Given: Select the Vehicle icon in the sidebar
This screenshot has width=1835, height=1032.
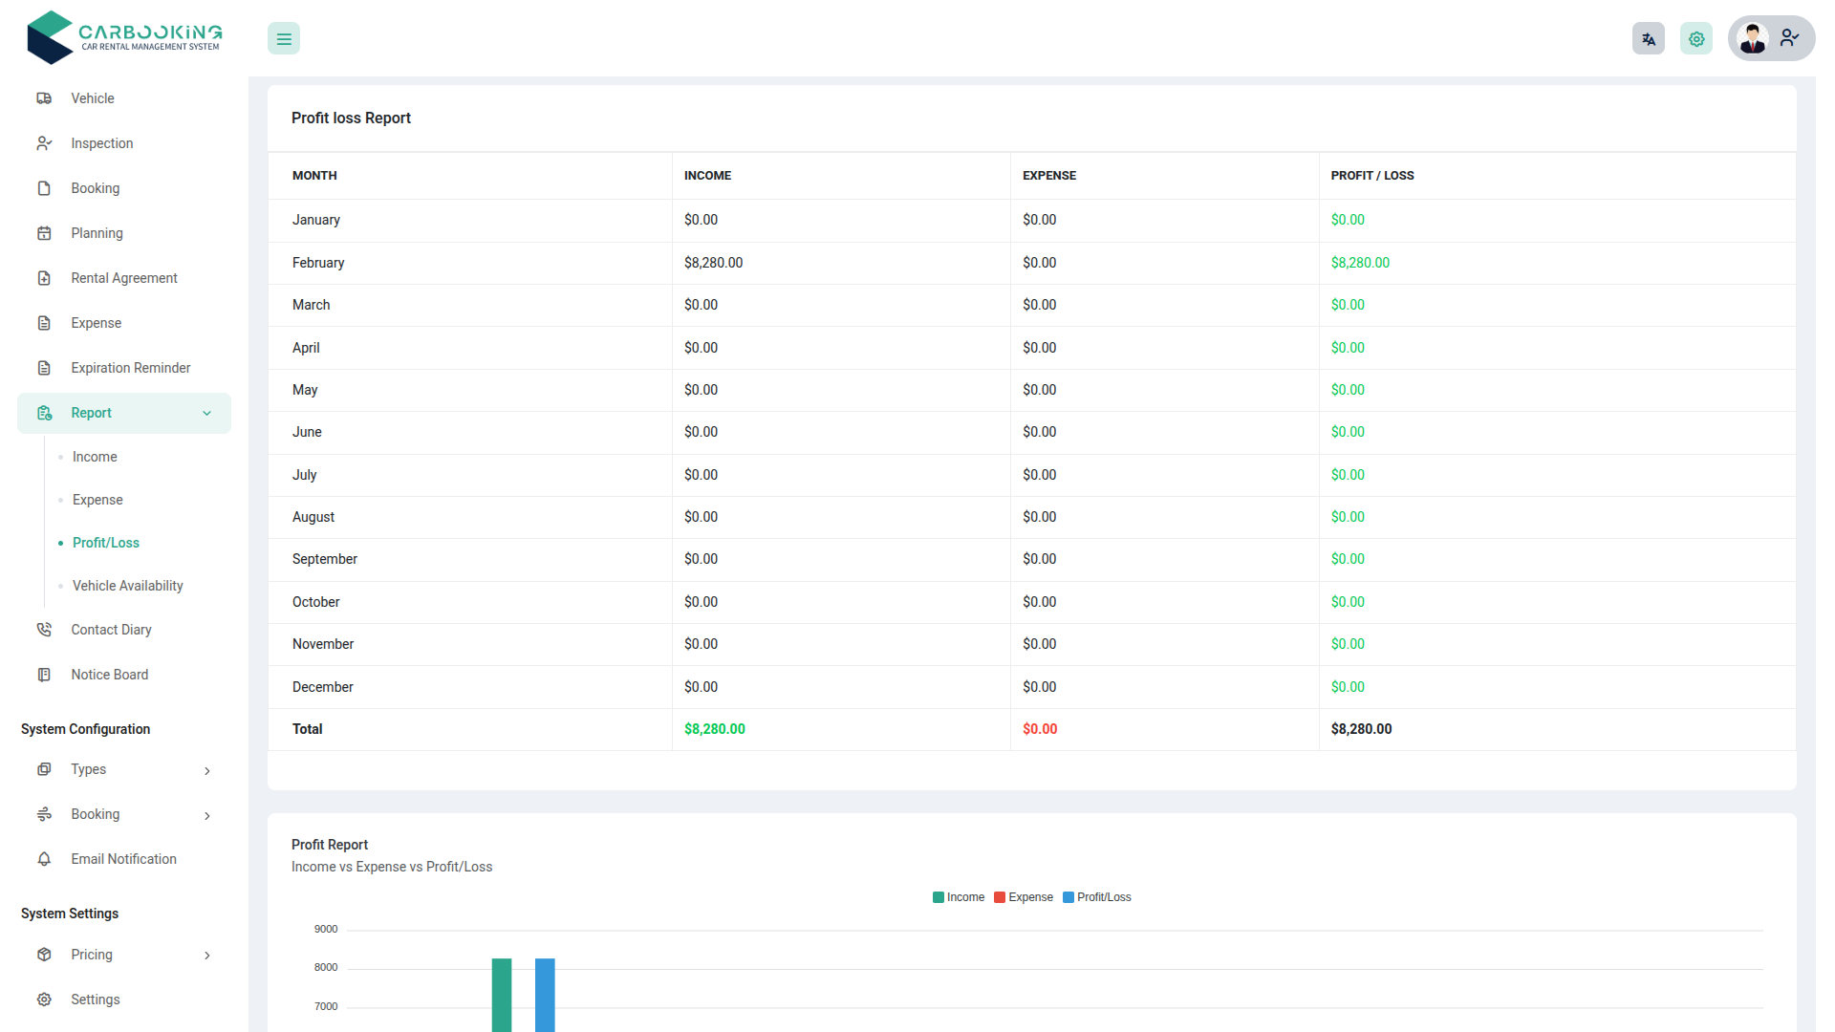Looking at the screenshot, I should [x=44, y=98].
